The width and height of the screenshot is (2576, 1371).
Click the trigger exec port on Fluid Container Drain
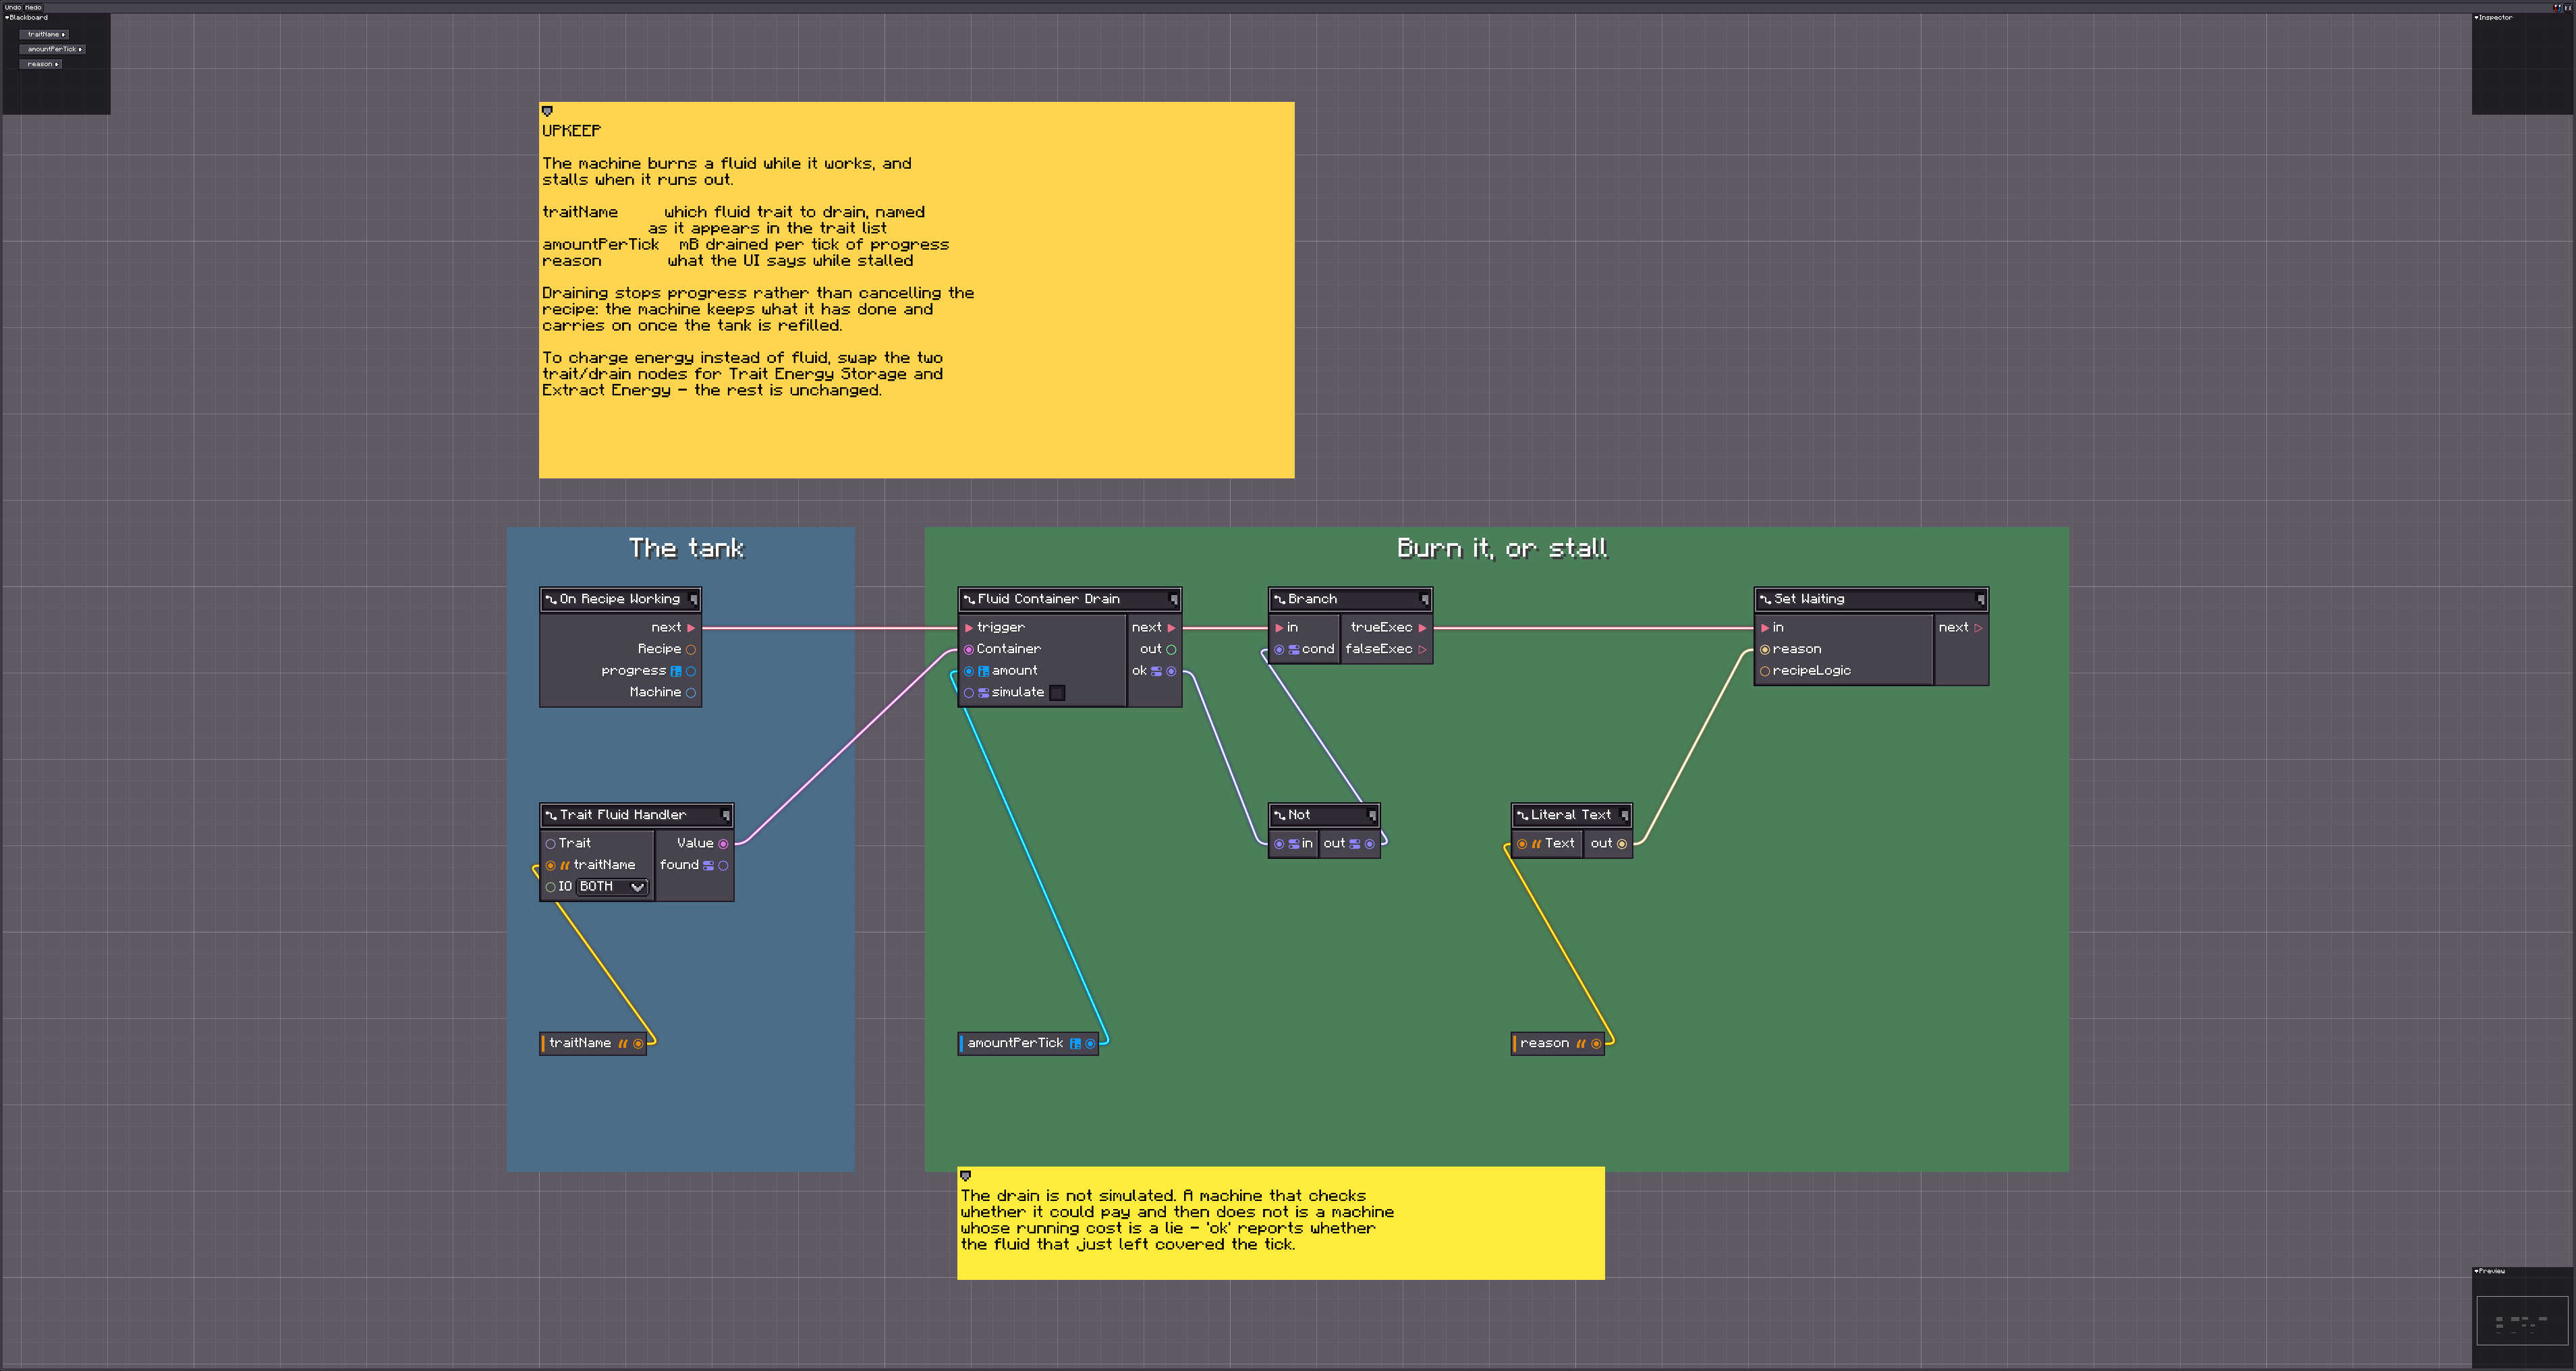[x=968, y=628]
